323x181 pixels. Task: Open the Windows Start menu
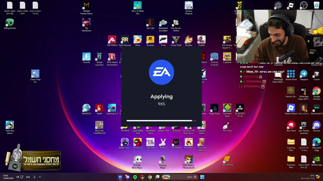point(202,177)
